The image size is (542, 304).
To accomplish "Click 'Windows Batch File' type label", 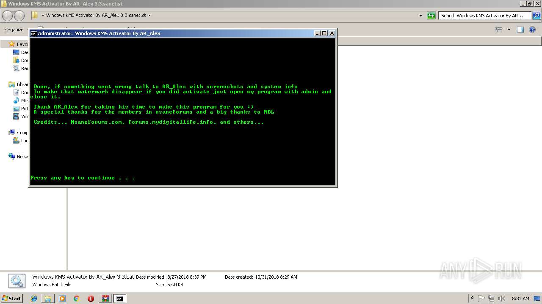I will [52, 285].
